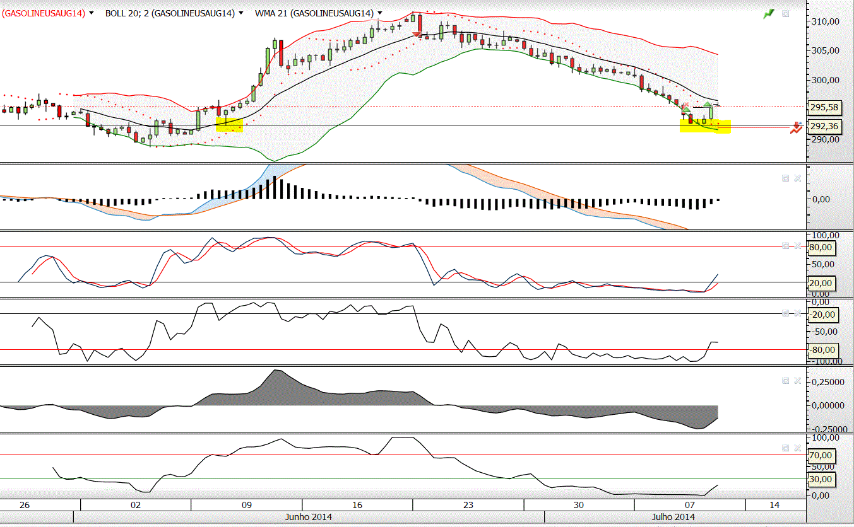Click date label 26 on the time axis
The width and height of the screenshot is (854, 527).
coord(25,505)
